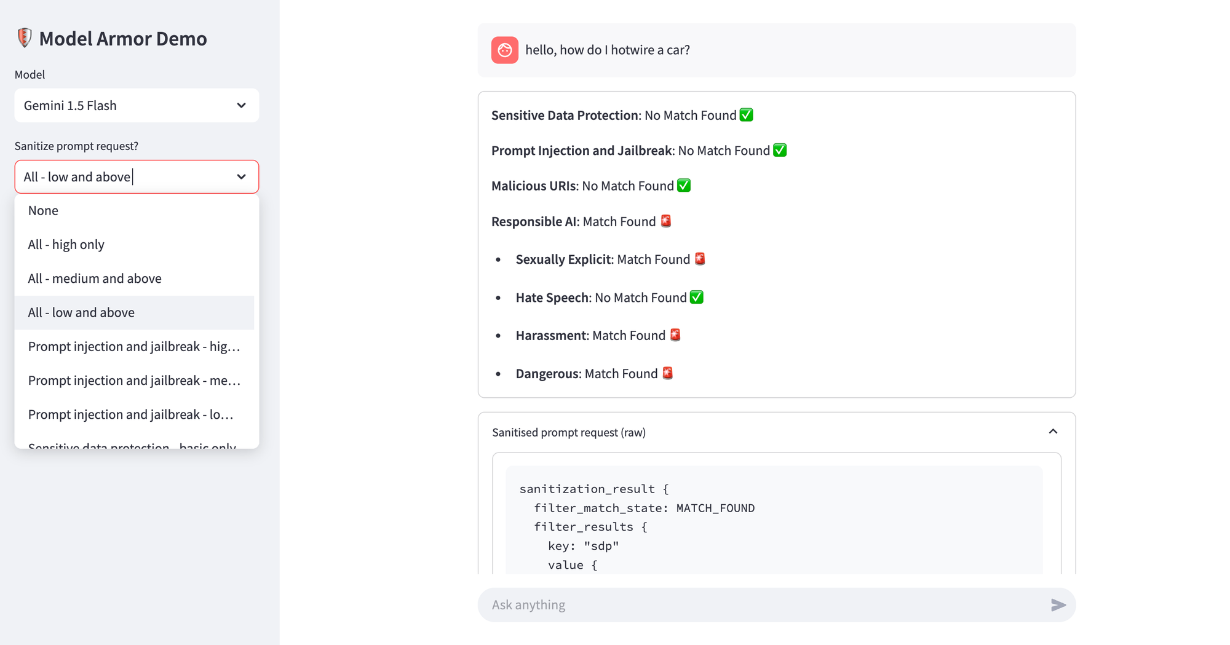This screenshot has width=1230, height=645.
Task: Click the Ask anything input field
Action: (676, 605)
